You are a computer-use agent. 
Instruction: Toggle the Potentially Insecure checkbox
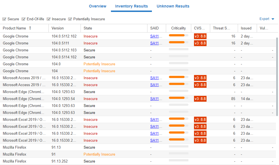(70, 19)
